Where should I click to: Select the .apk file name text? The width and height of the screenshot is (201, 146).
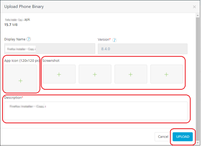point(17,20)
